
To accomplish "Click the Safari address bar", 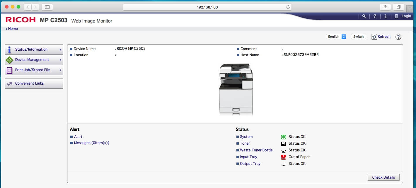I will click(x=207, y=7).
